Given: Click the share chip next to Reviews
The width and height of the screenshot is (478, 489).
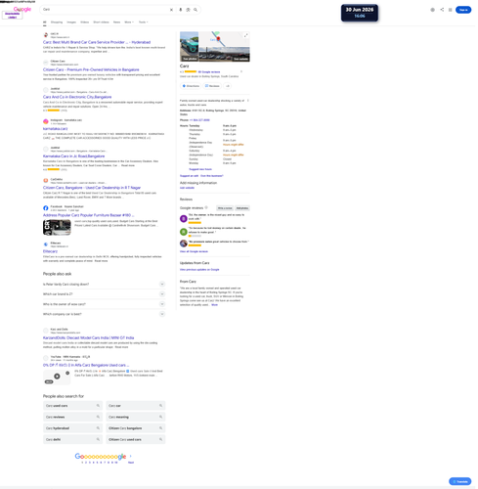Looking at the screenshot, I should point(228,86).
